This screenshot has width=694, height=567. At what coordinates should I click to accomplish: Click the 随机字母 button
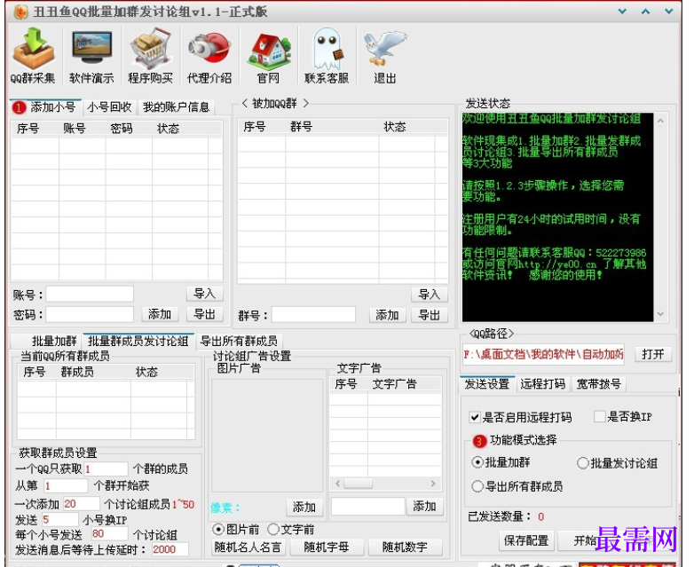click(327, 547)
